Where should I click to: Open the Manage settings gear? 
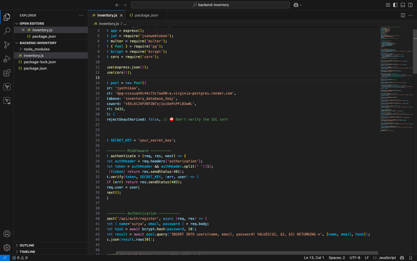pos(7,248)
